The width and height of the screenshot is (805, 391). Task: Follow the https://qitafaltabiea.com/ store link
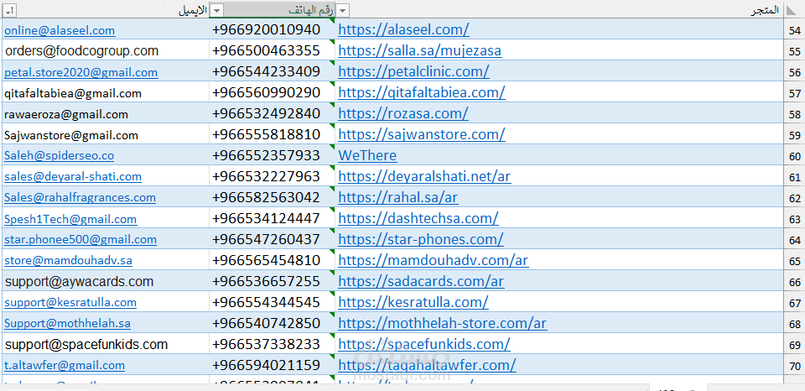(422, 92)
